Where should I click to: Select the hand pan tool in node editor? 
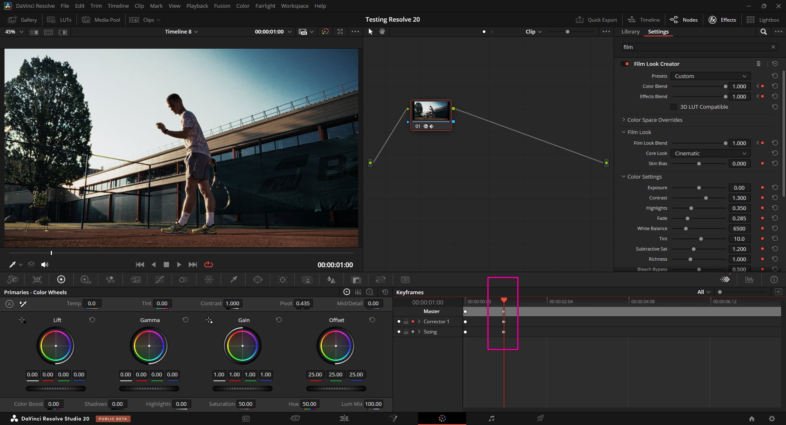click(x=382, y=31)
